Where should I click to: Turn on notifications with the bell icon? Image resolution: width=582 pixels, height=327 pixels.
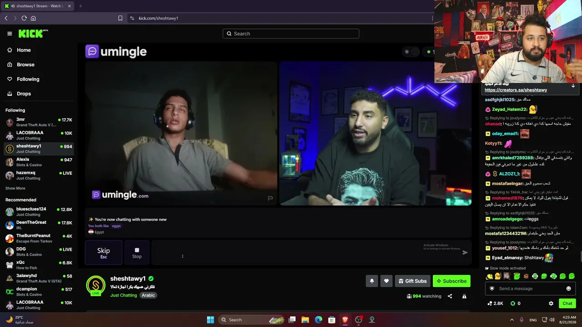[371, 281]
